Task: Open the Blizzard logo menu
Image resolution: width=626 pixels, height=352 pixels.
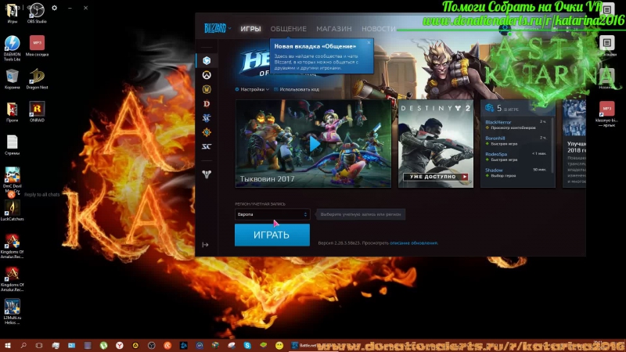Action: [x=218, y=28]
